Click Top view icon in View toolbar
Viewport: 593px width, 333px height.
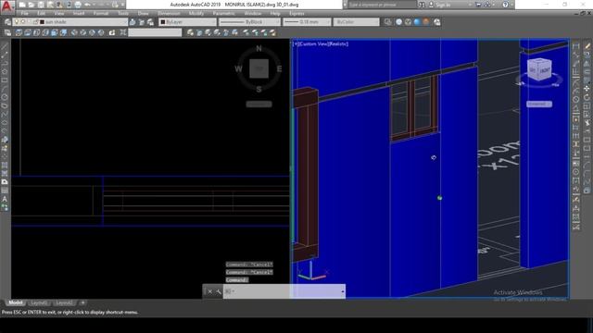click(19, 33)
